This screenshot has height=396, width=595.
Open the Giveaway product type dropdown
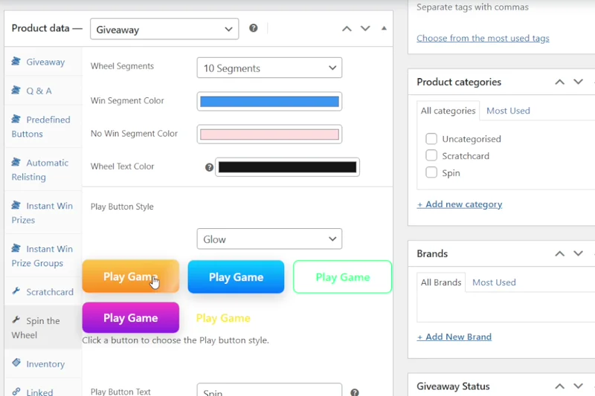click(x=164, y=30)
